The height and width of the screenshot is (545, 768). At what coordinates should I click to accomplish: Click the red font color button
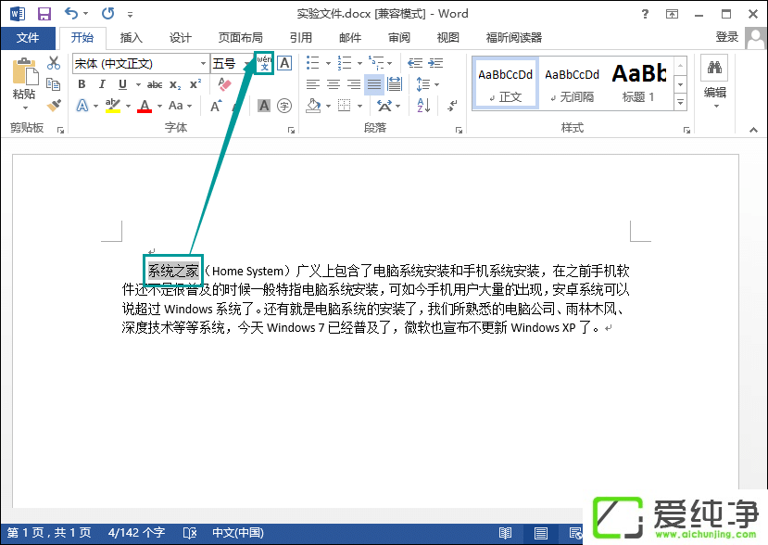pos(145,106)
